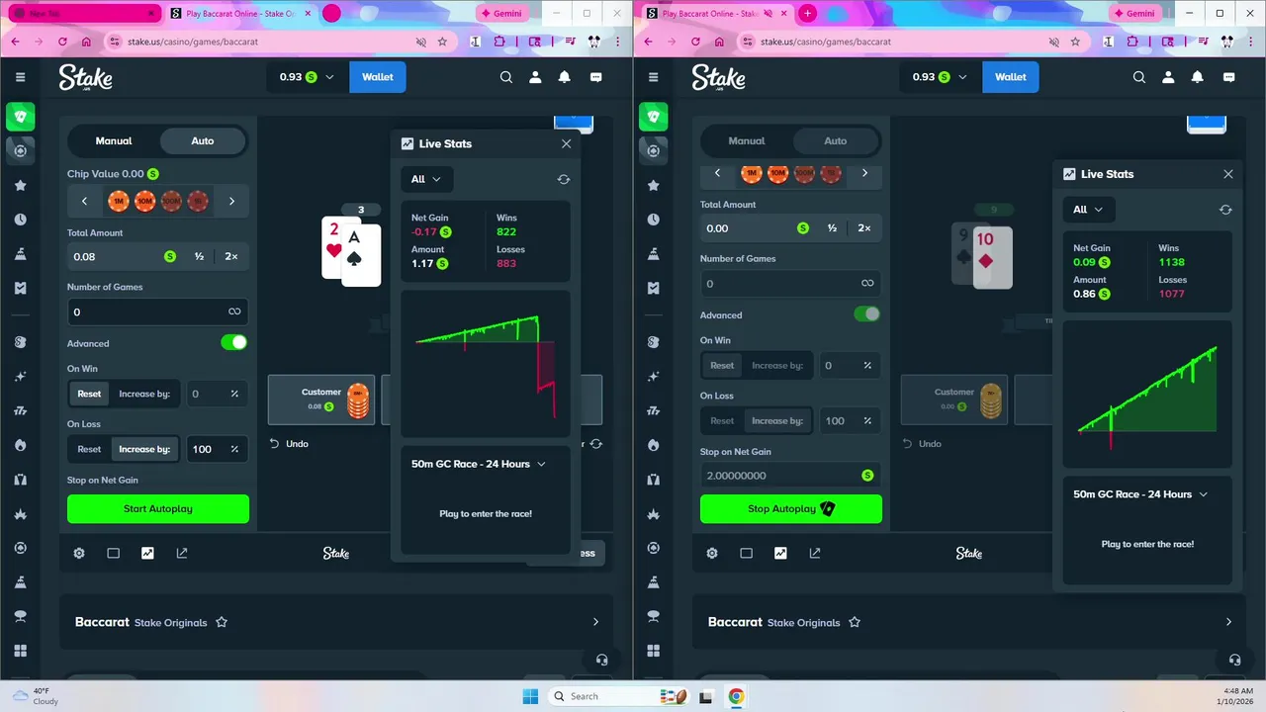Click the Stop on Net Gain field in right window
Image resolution: width=1266 pixels, height=712 pixels.
tap(791, 476)
